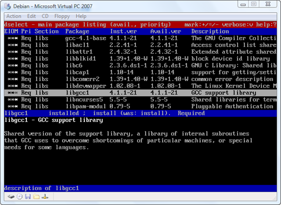Close the Virtual PC window
This screenshot has width=281, height=205.
[268, 4]
